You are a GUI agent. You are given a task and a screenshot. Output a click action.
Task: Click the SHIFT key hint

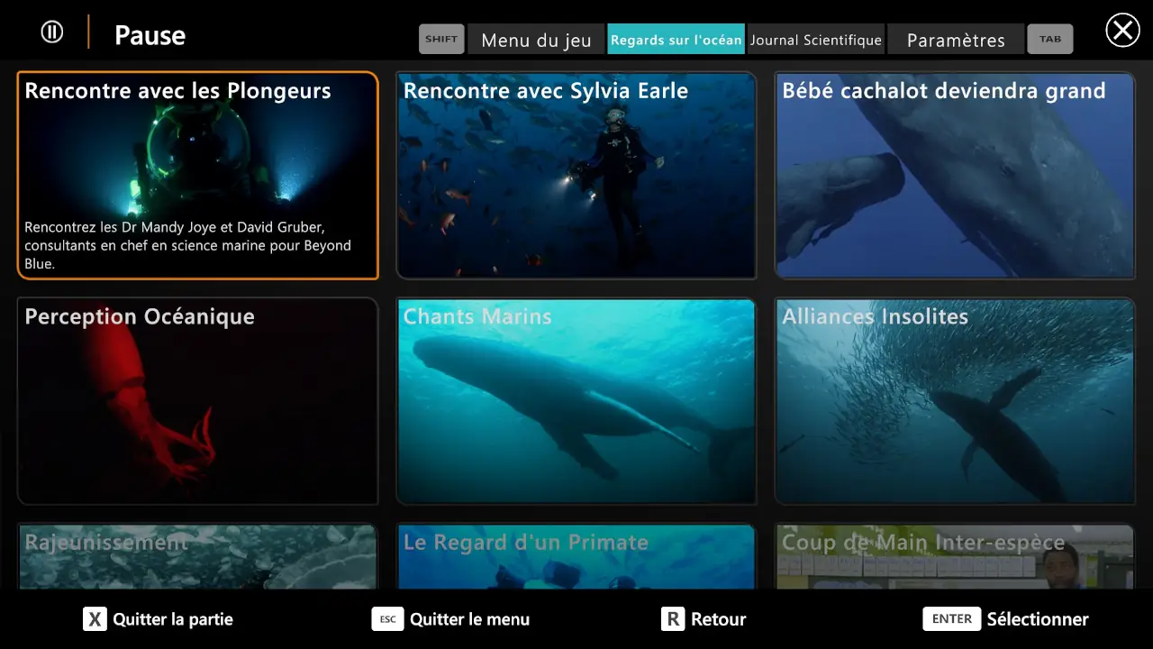(x=441, y=39)
